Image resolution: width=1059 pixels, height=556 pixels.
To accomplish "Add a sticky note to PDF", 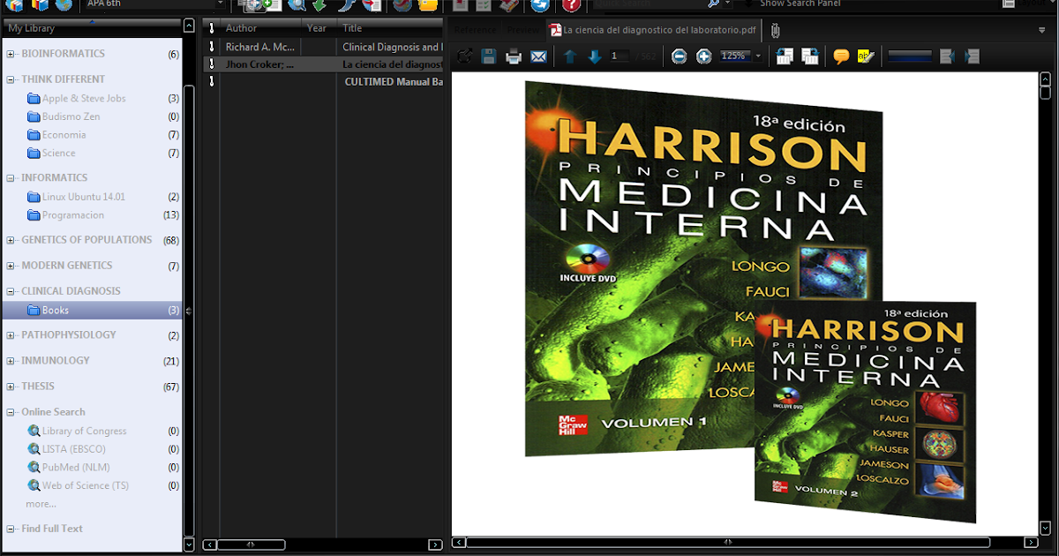I will [x=841, y=56].
